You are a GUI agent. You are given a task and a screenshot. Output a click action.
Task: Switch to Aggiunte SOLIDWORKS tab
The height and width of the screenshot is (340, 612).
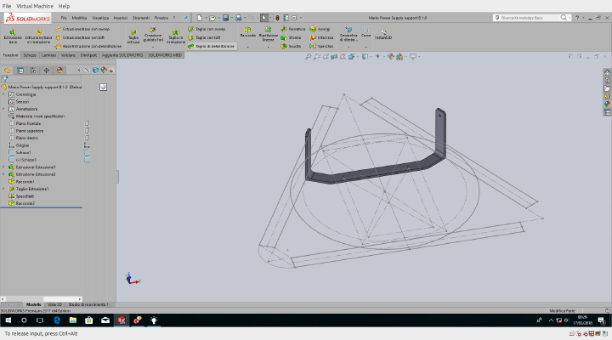[x=122, y=55]
